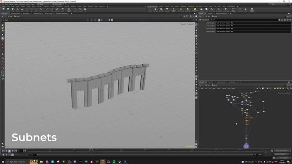The image size is (292, 164).
Task: Open the Game Dev radial menu dropdown
Action: [58, 4]
